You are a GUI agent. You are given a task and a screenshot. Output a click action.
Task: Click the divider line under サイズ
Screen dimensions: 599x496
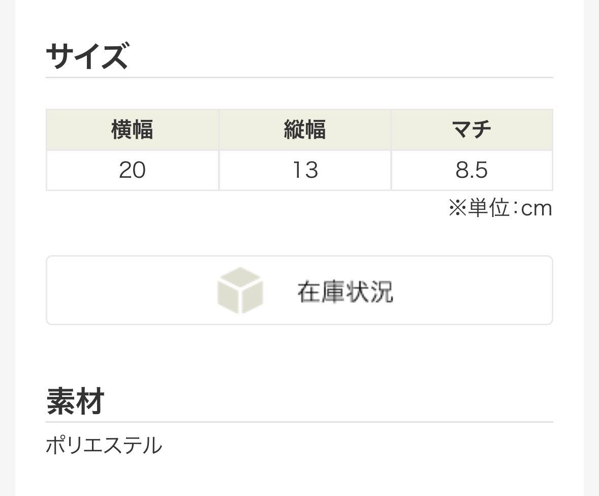pos(300,78)
